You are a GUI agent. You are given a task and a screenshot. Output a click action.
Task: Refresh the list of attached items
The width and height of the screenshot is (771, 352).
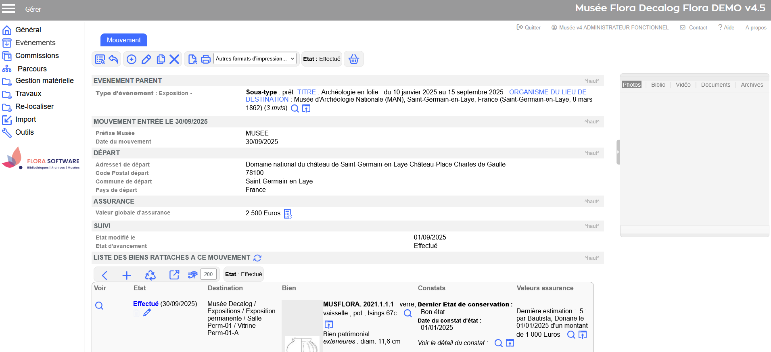click(257, 258)
